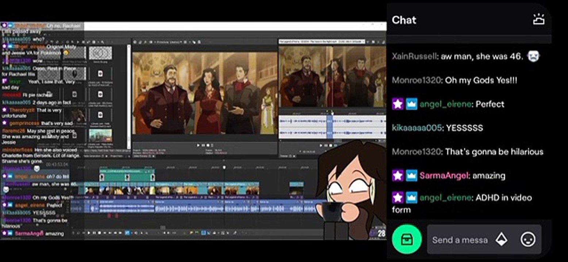The image size is (568, 262).
Task: Open XainRussell's profile from Chat panel
Action: pyautogui.click(x=414, y=56)
